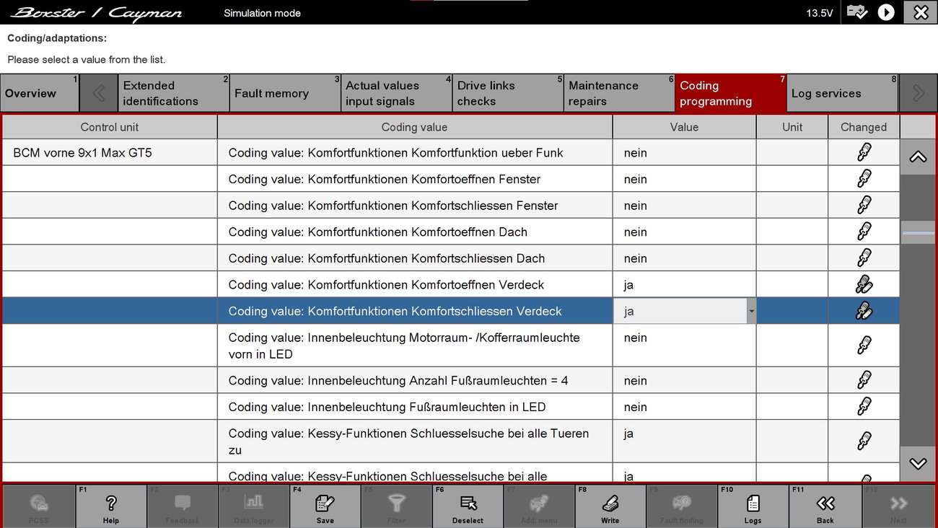The height and width of the screenshot is (528, 938).
Task: Click the Help question mark icon
Action: [x=111, y=503]
